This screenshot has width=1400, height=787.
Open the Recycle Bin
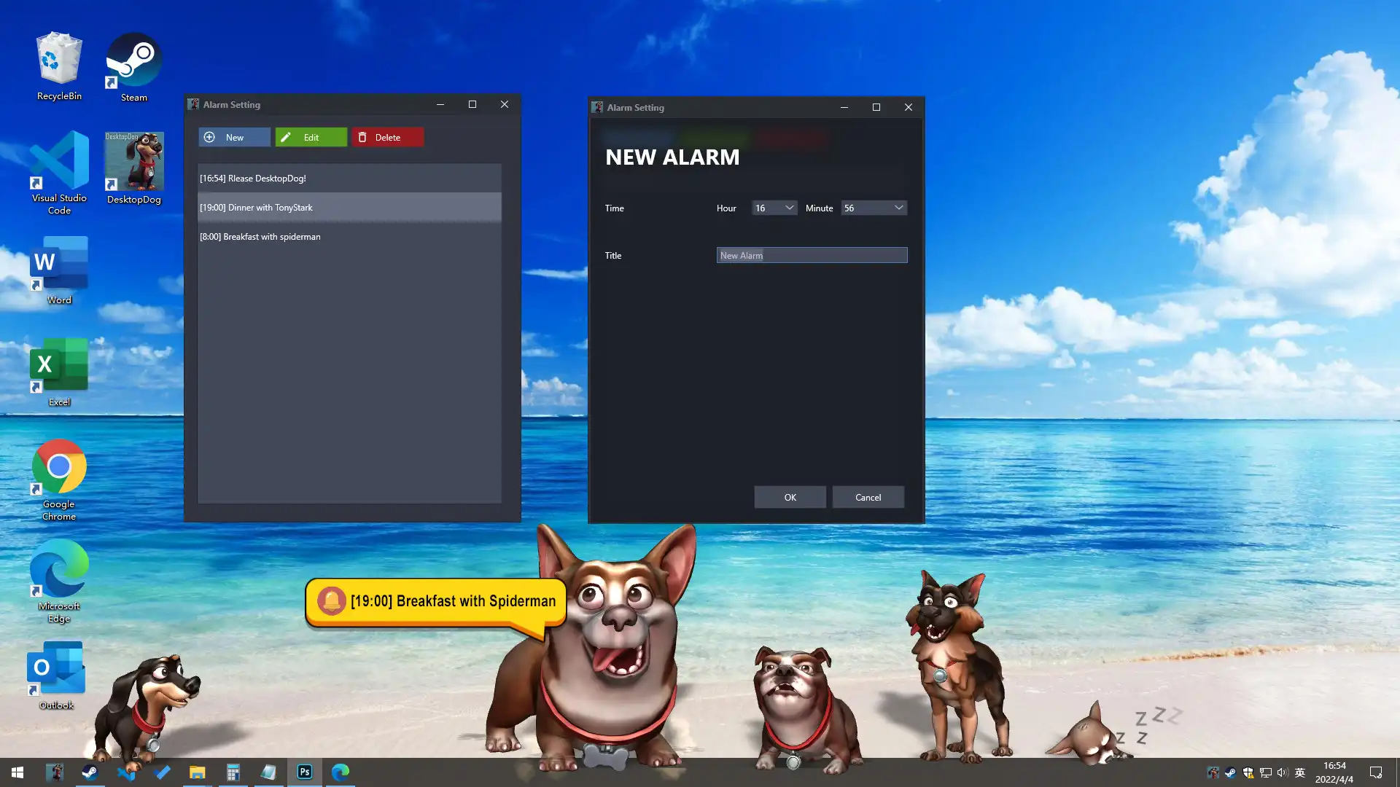tap(58, 58)
